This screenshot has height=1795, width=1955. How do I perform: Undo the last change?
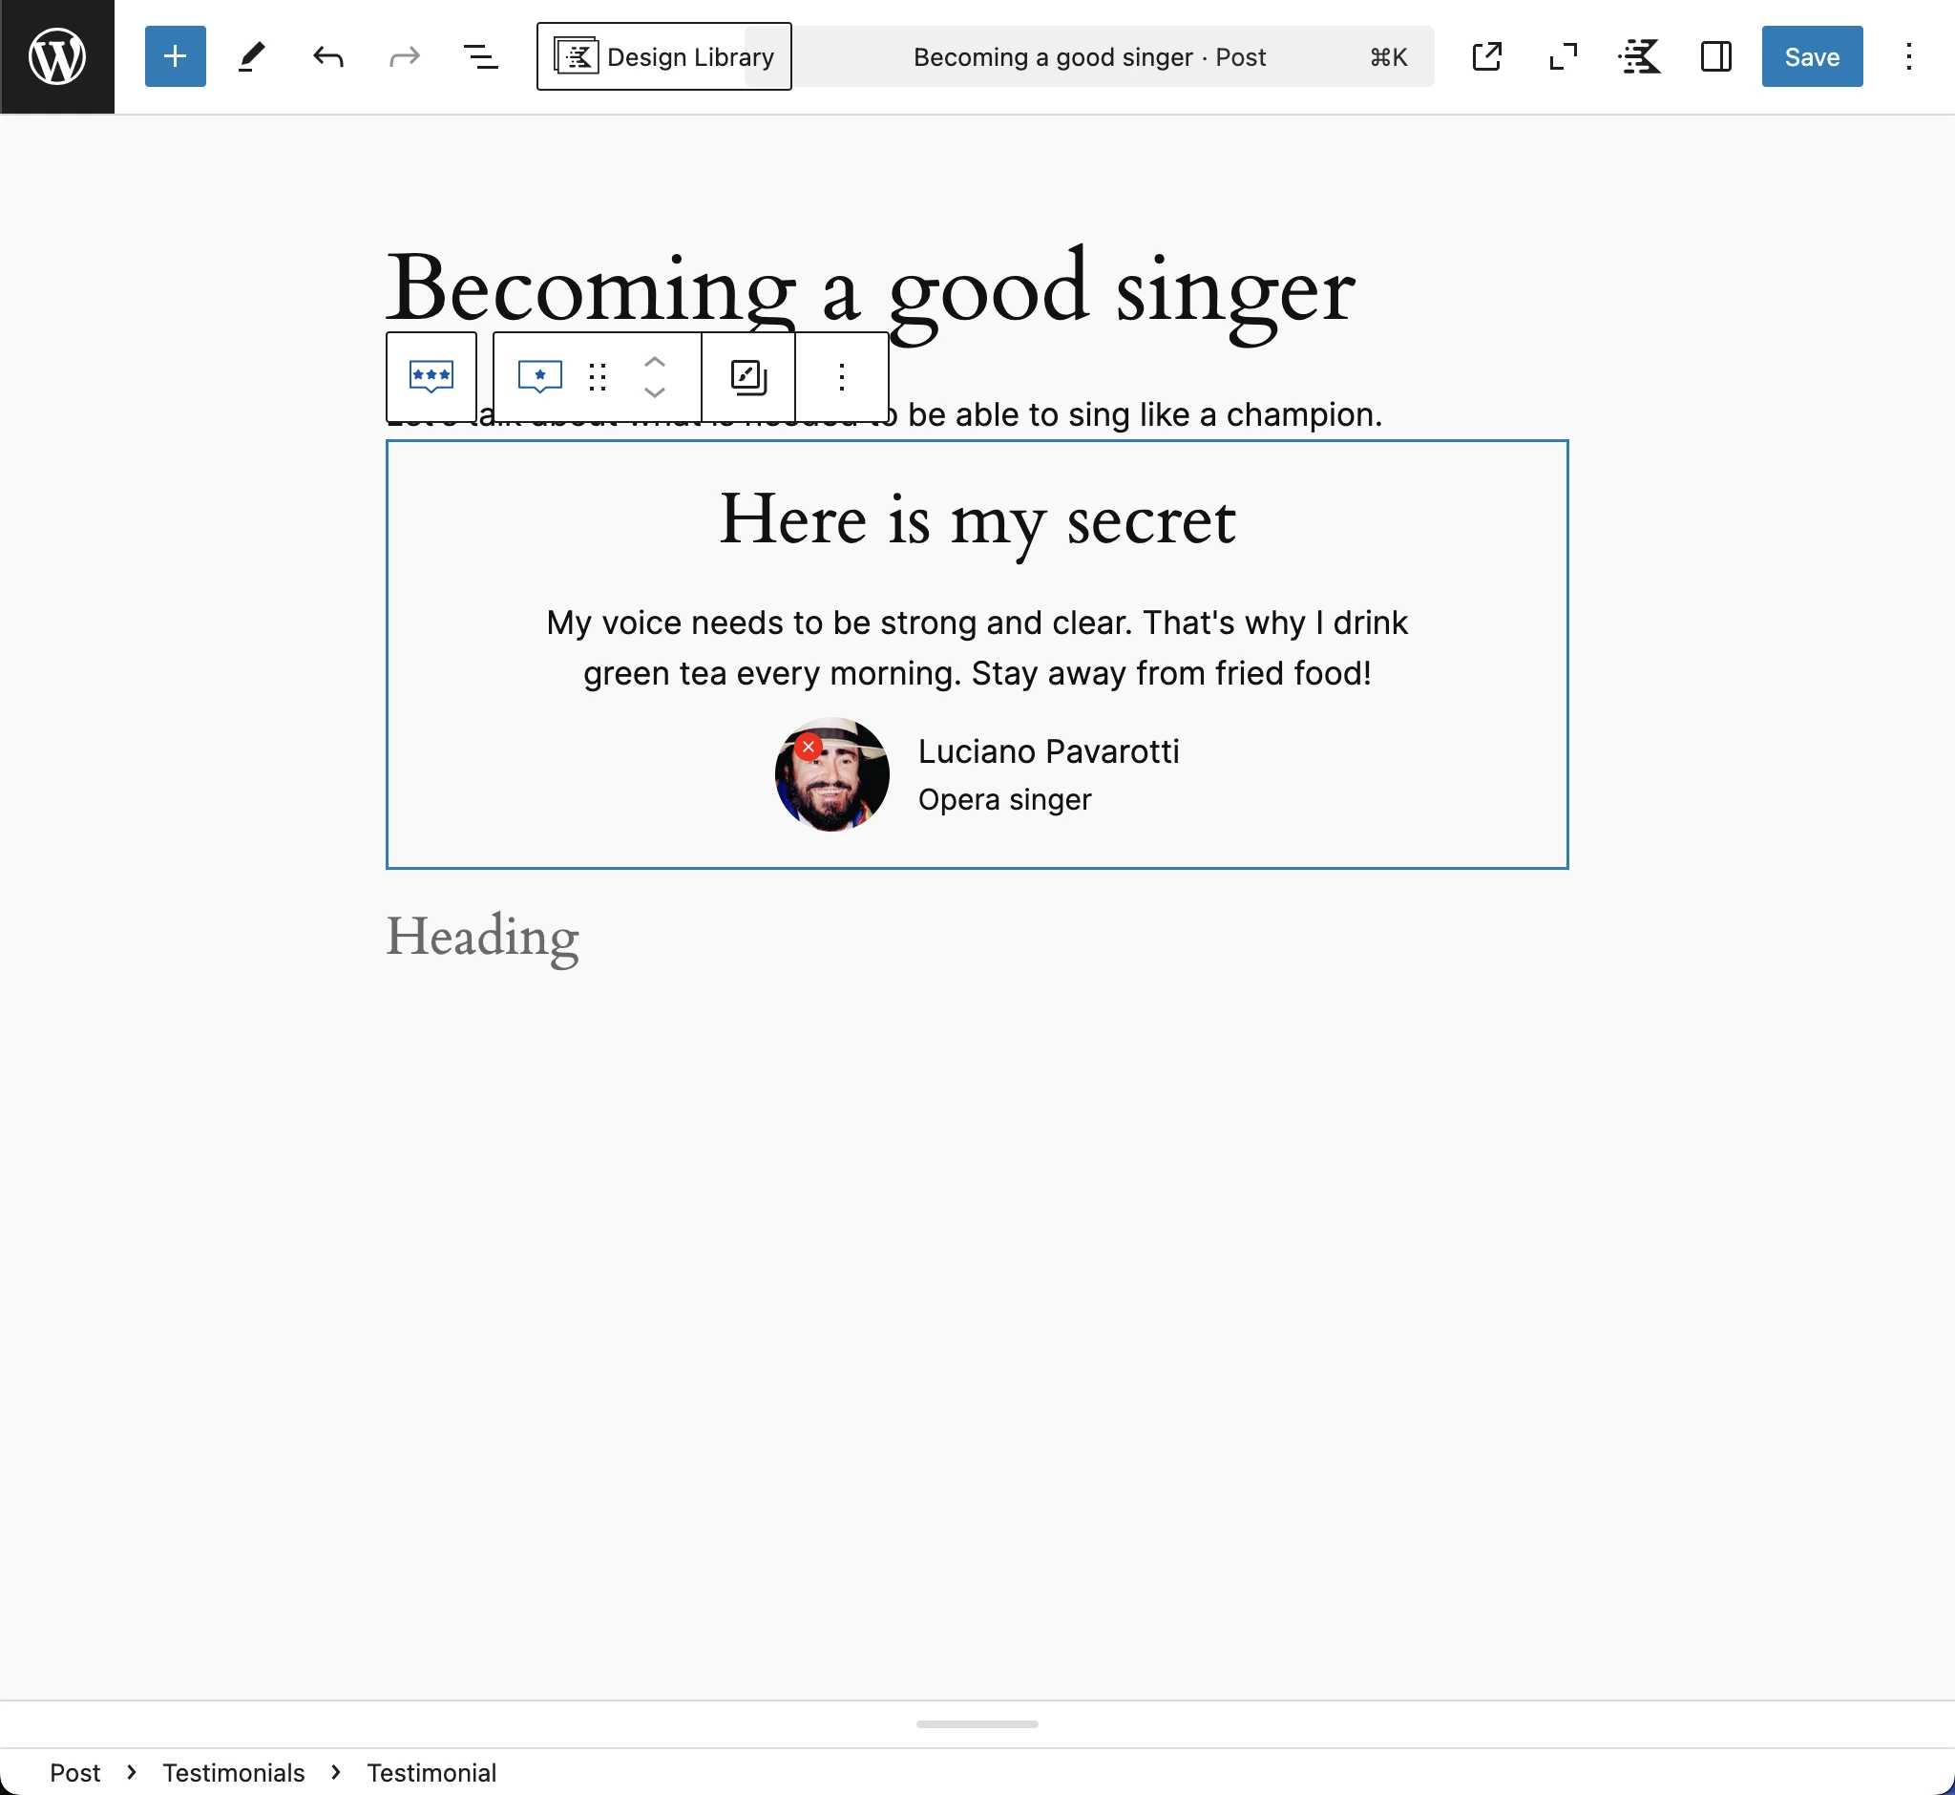[327, 56]
